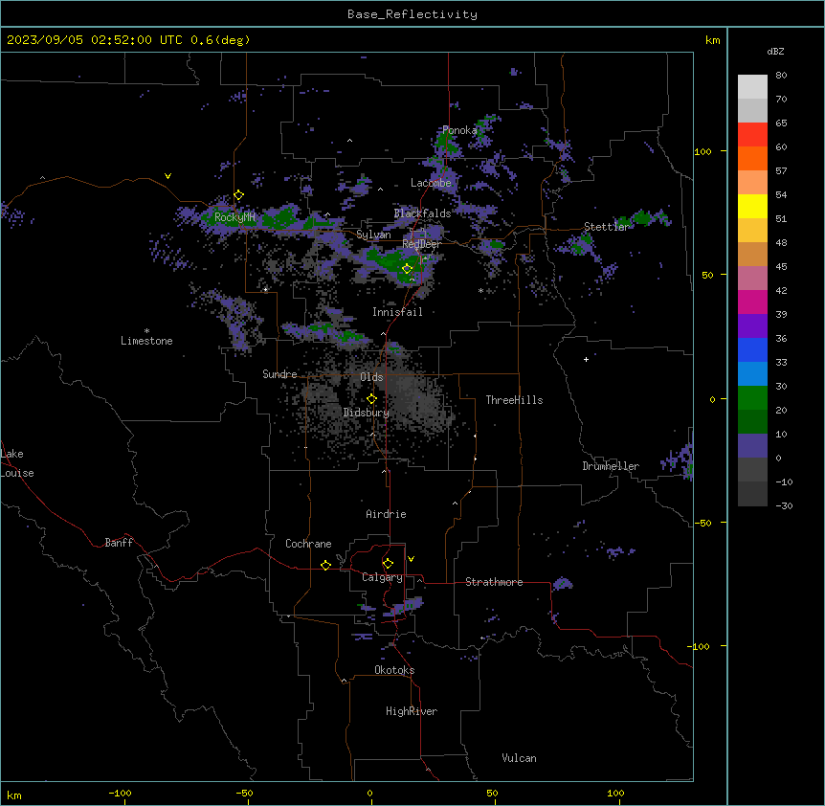Click the Limestone label
The image size is (825, 806).
click(146, 341)
